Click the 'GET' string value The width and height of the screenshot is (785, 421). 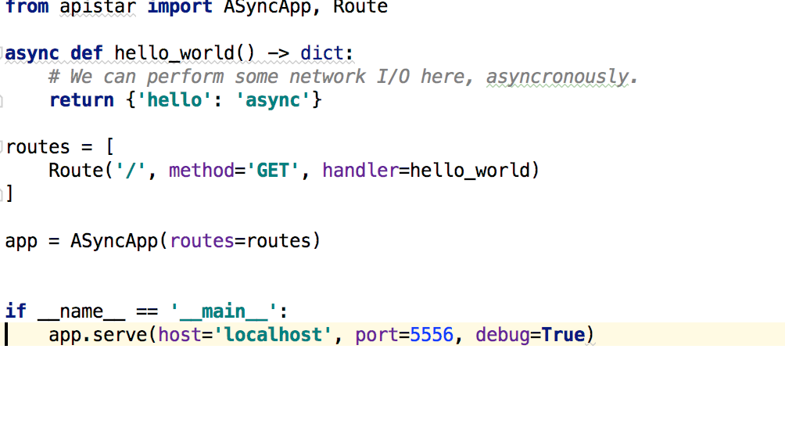click(x=273, y=171)
